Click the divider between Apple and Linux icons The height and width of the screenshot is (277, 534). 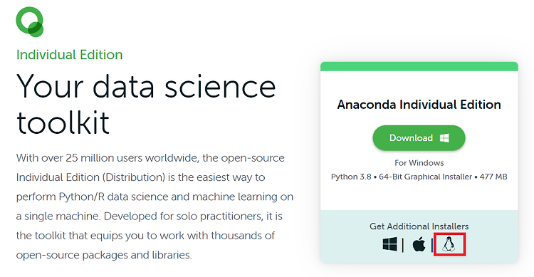(432, 245)
